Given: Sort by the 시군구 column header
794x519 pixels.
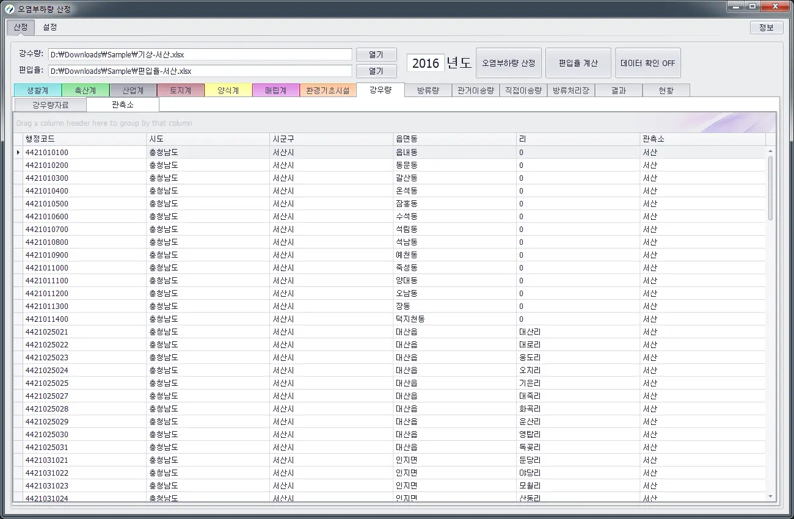Looking at the screenshot, I should [x=332, y=139].
